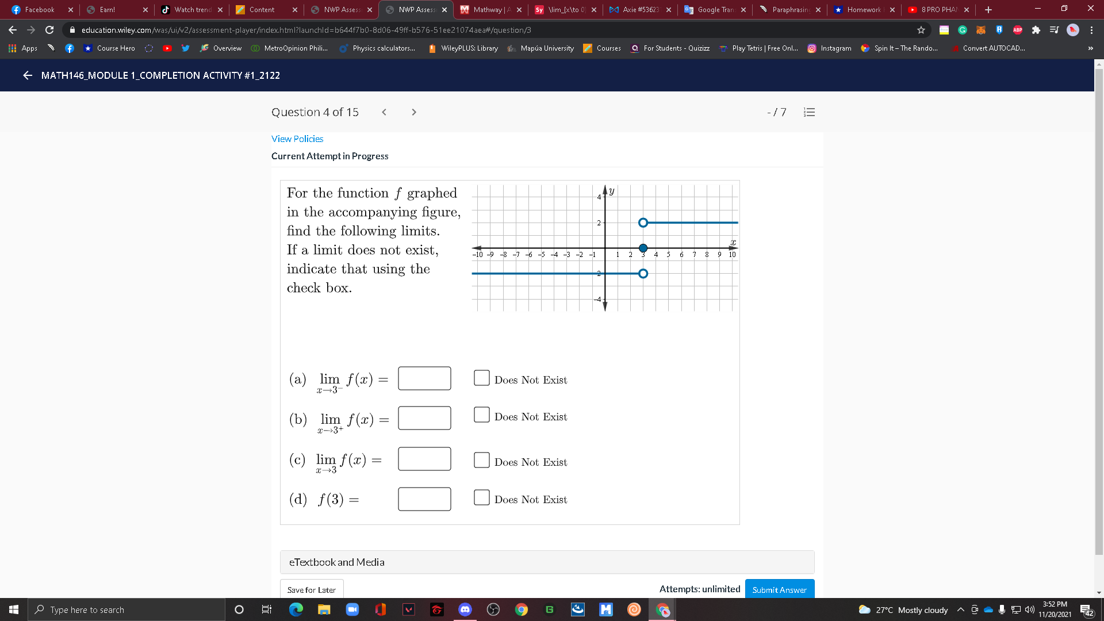Check Does Not Exist for part (b)
Screen dimensions: 1104x621
(481, 415)
